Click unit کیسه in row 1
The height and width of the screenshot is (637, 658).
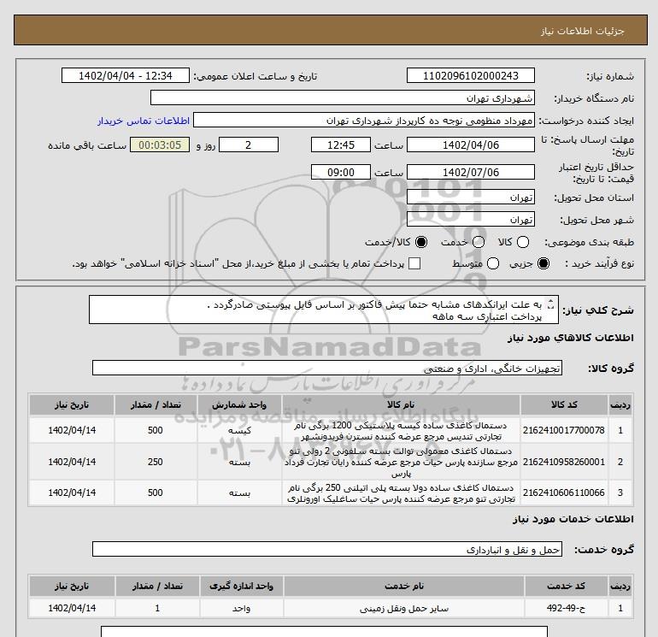(239, 430)
